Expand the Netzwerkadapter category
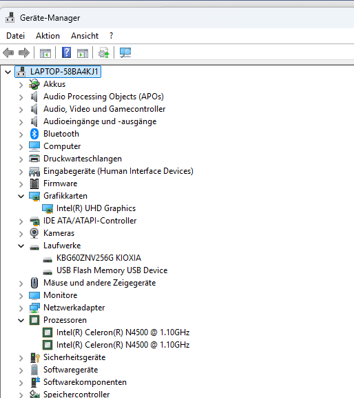The image size is (354, 398). coord(21,308)
